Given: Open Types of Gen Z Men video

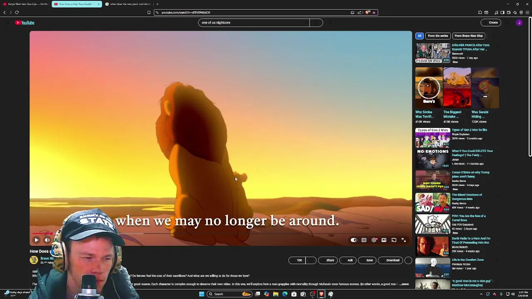Looking at the screenshot, I should click(433, 137).
